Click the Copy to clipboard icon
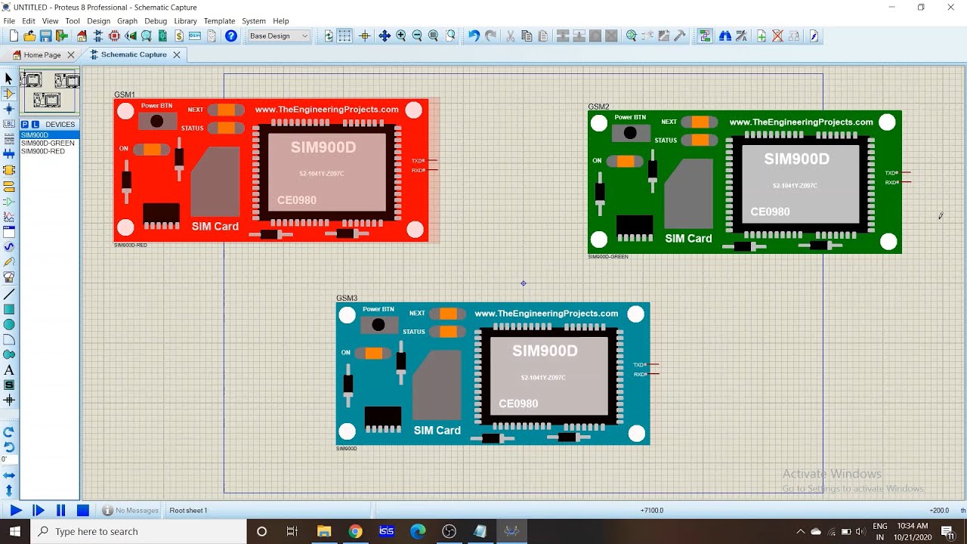This screenshot has height=544, width=967. (x=527, y=36)
